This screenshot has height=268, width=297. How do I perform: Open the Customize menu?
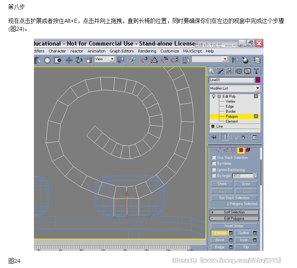coord(170,51)
